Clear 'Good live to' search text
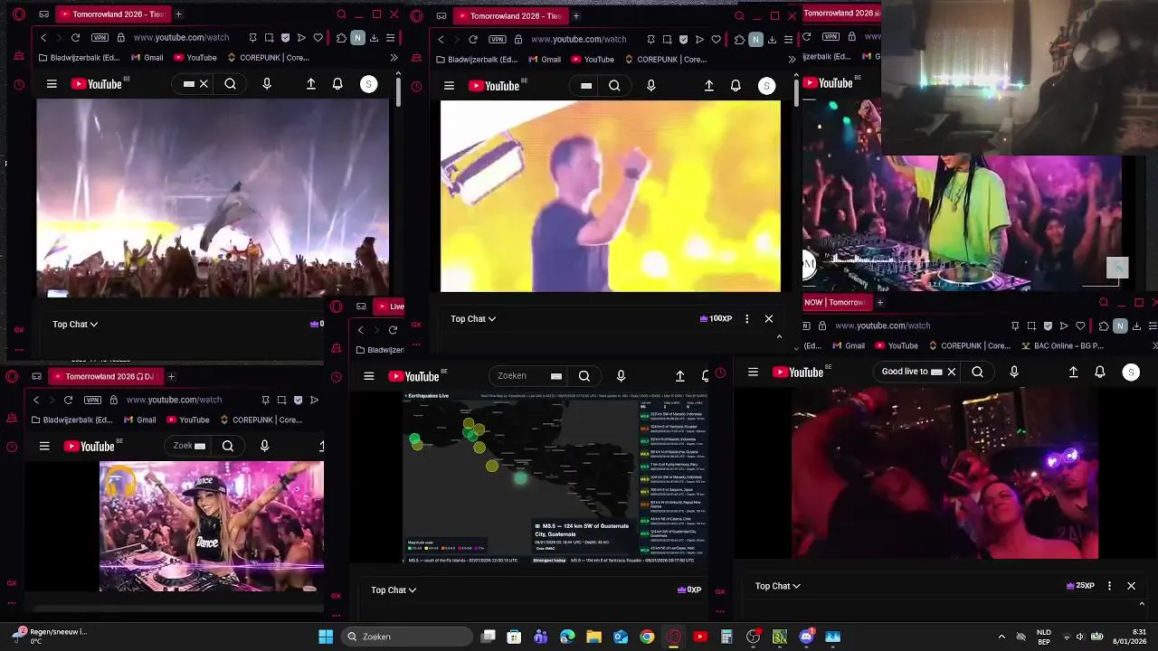Screen dimensions: 1158x651 click(951, 372)
